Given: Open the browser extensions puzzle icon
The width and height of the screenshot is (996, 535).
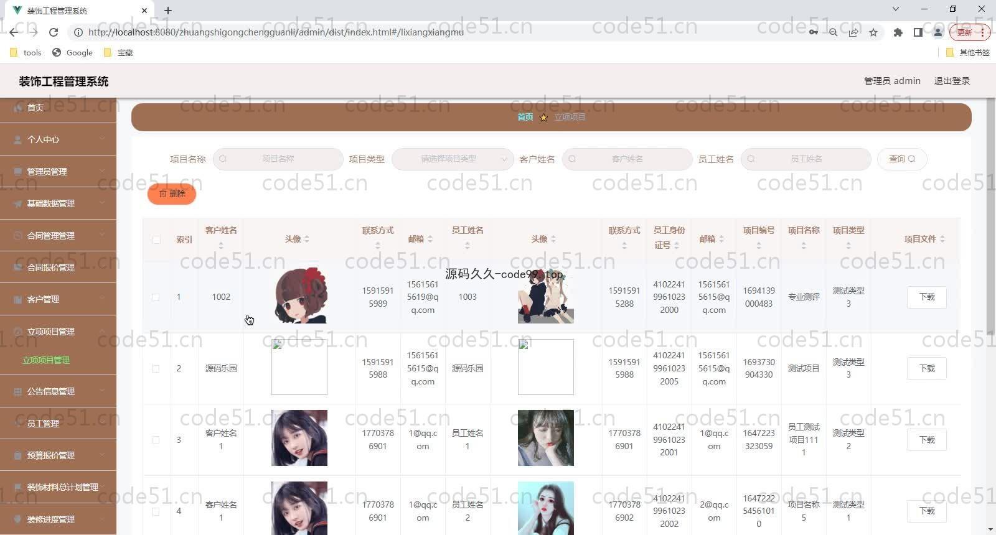Looking at the screenshot, I should [898, 32].
